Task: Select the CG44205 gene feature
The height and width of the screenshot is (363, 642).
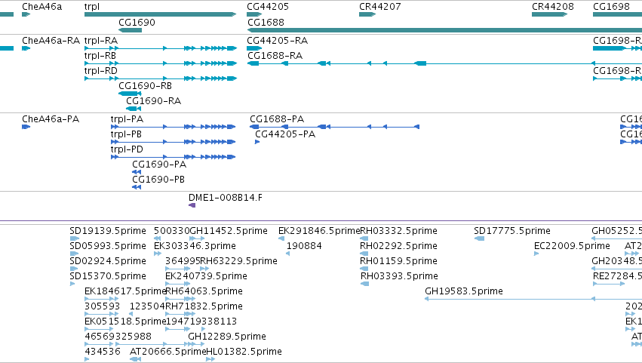Action: pyautogui.click(x=254, y=14)
